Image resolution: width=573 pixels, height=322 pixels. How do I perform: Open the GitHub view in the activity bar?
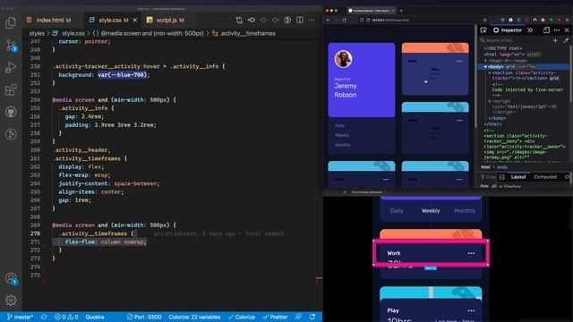tap(11, 112)
